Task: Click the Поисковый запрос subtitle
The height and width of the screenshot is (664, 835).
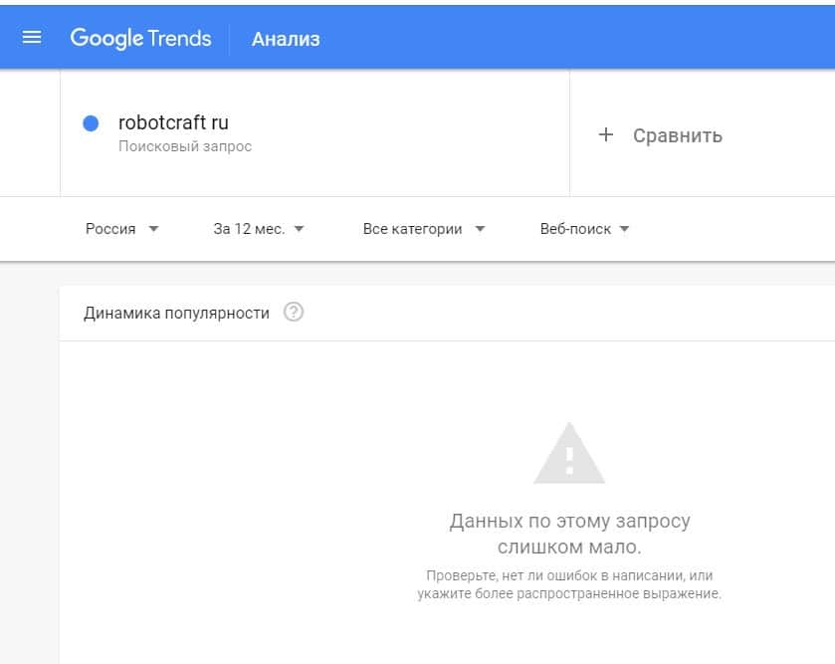Action: (185, 146)
